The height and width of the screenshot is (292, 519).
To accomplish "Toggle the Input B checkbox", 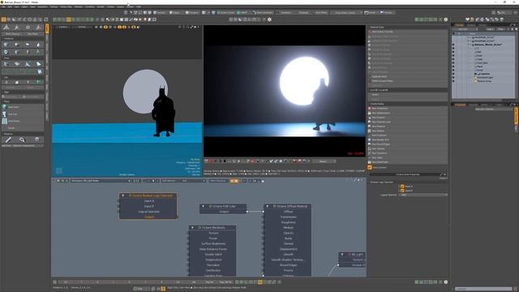I will pos(402,191).
